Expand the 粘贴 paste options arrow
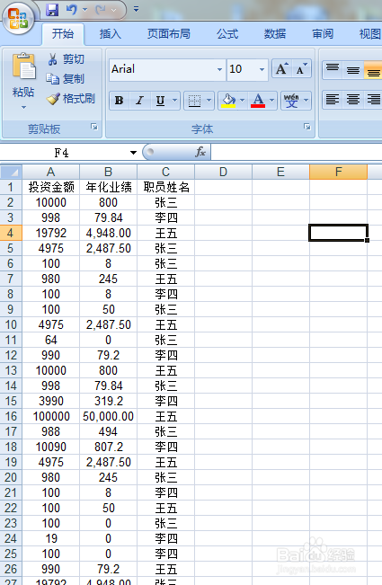The width and height of the screenshot is (382, 585). point(23,108)
